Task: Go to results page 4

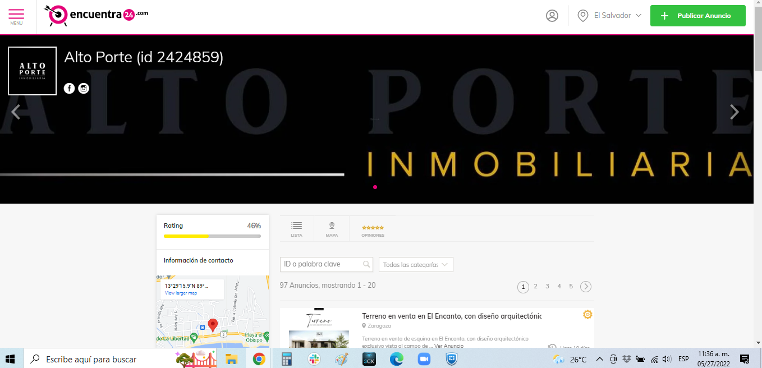Action: click(559, 286)
